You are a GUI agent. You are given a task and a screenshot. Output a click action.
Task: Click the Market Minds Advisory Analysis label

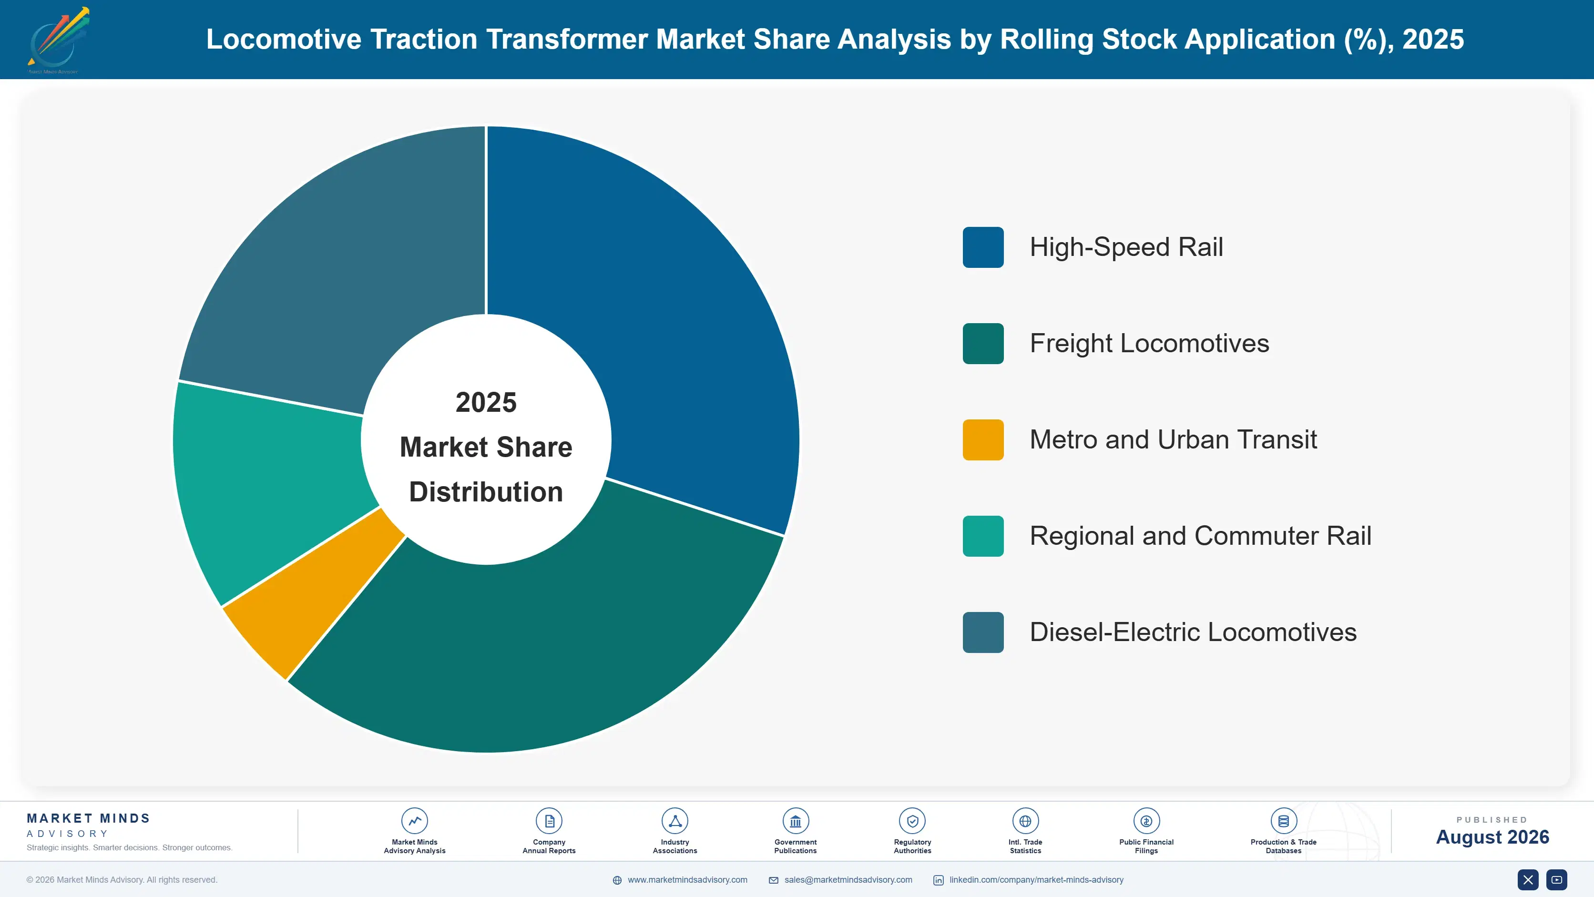point(415,846)
